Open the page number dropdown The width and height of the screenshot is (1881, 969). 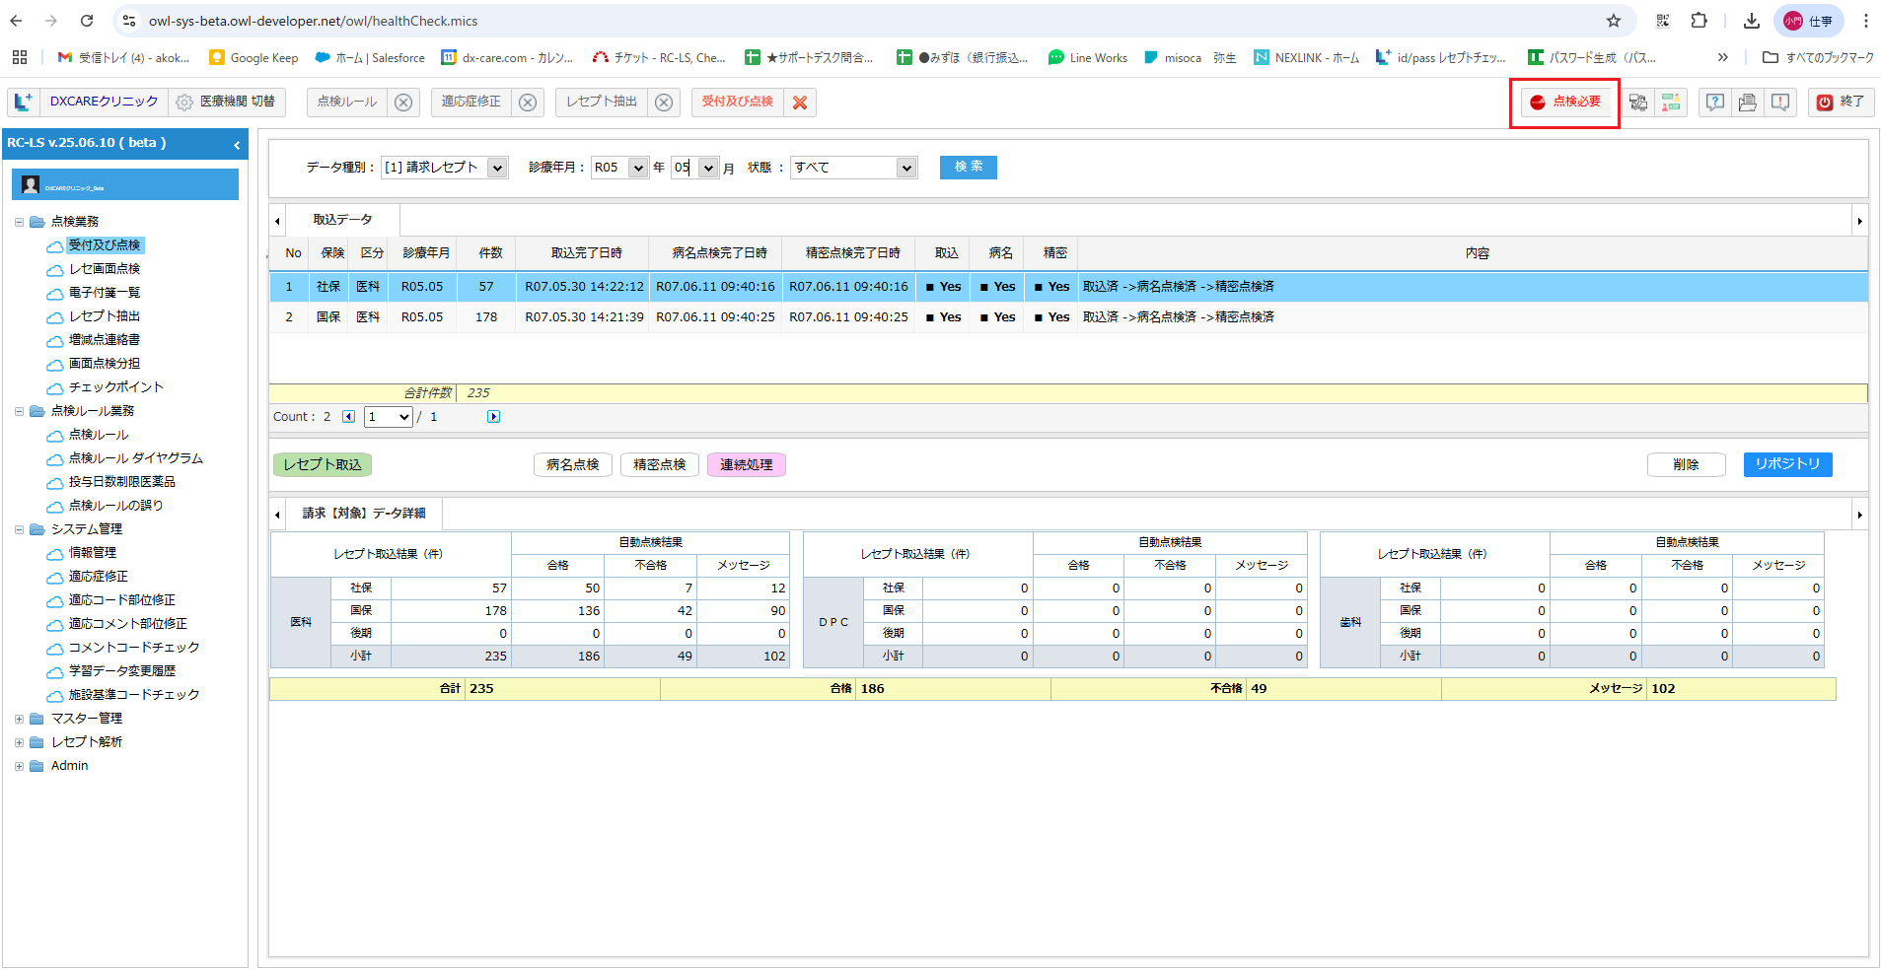tap(389, 417)
